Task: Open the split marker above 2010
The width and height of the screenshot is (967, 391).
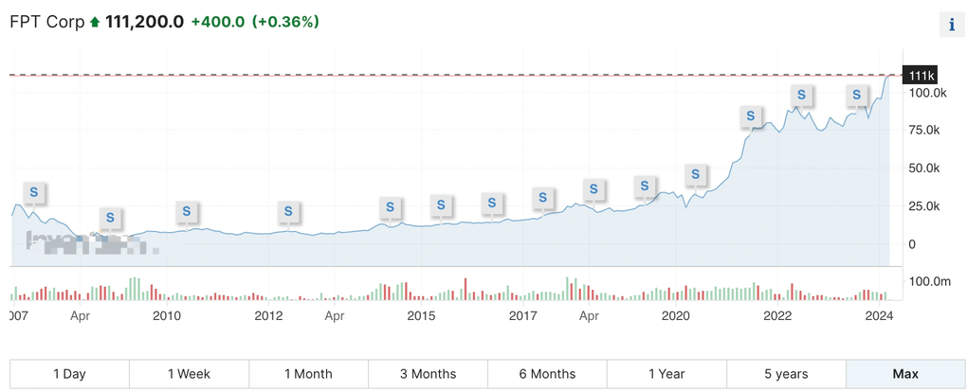Action: [186, 211]
